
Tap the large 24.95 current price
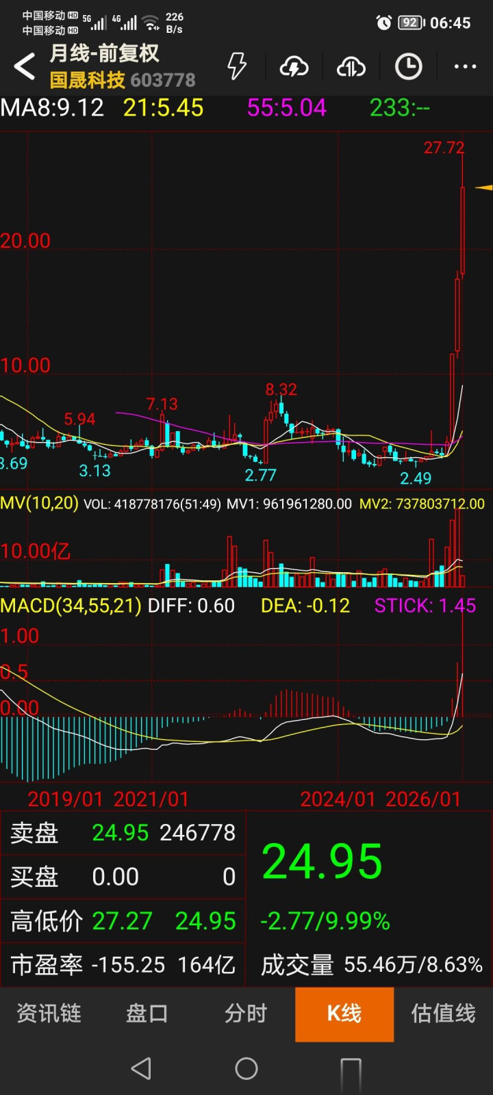click(x=322, y=861)
